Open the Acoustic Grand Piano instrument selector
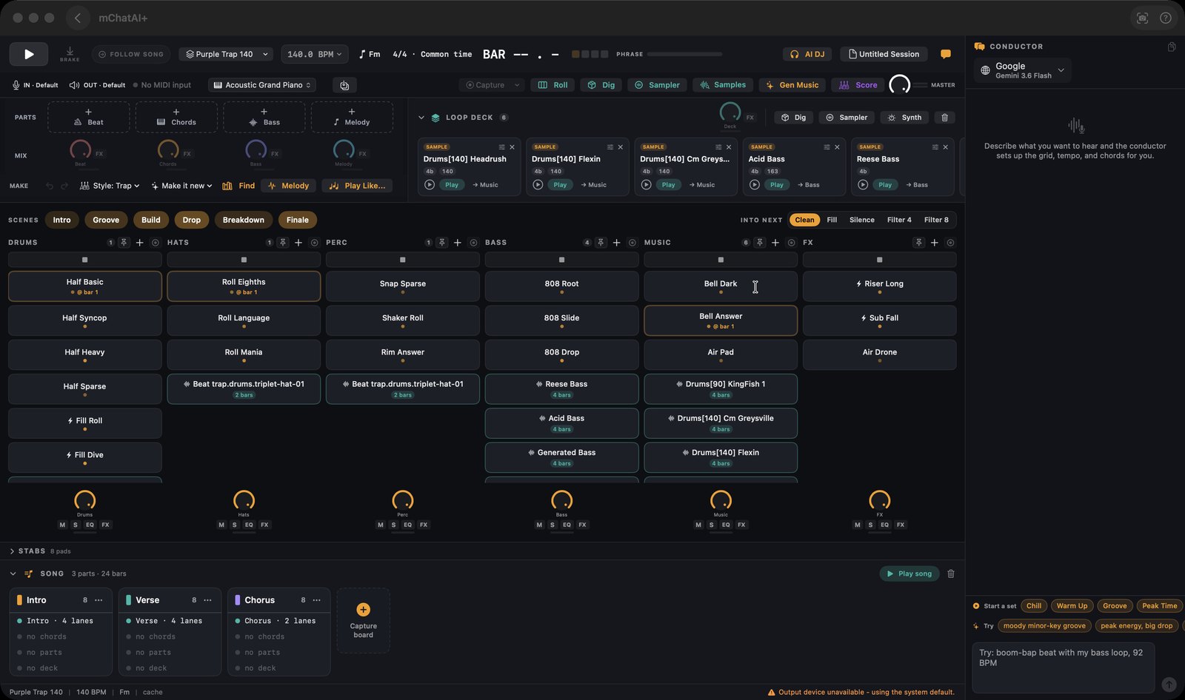This screenshot has width=1185, height=700. (x=262, y=85)
